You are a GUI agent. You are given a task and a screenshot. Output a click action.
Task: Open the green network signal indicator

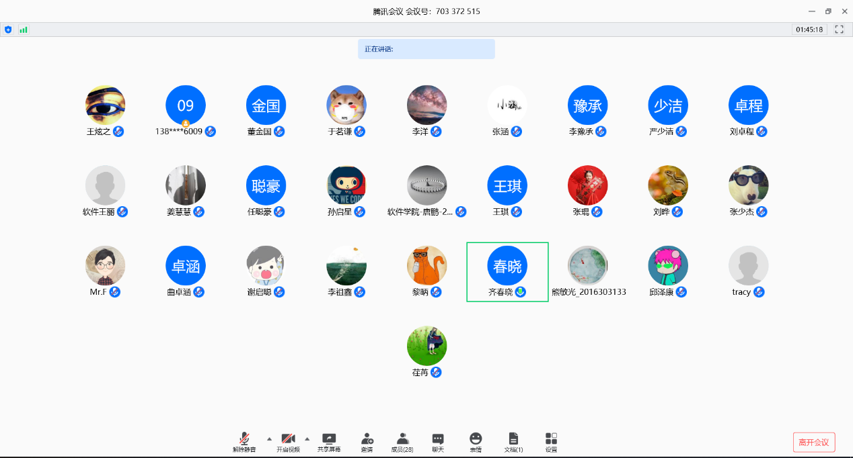24,30
